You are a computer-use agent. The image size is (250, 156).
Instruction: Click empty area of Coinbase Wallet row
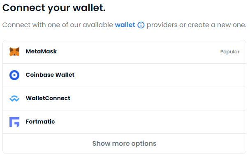[160, 75]
